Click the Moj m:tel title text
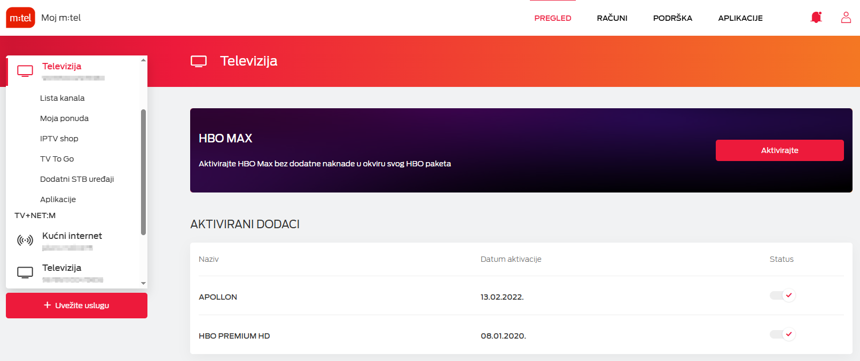 coord(61,18)
